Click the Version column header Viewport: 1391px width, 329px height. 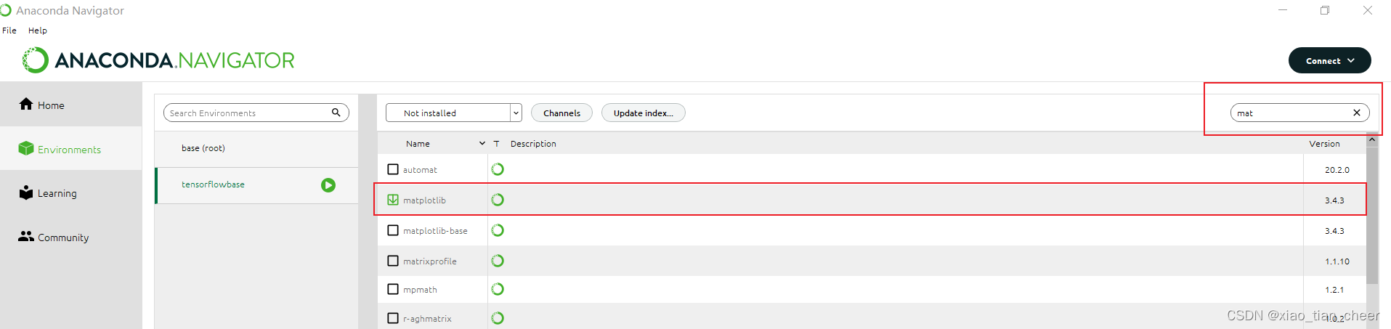tap(1324, 144)
